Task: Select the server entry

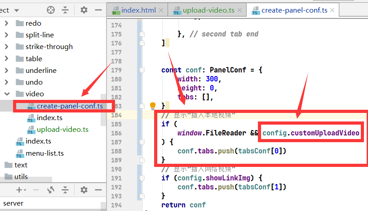Action: click(x=13, y=203)
